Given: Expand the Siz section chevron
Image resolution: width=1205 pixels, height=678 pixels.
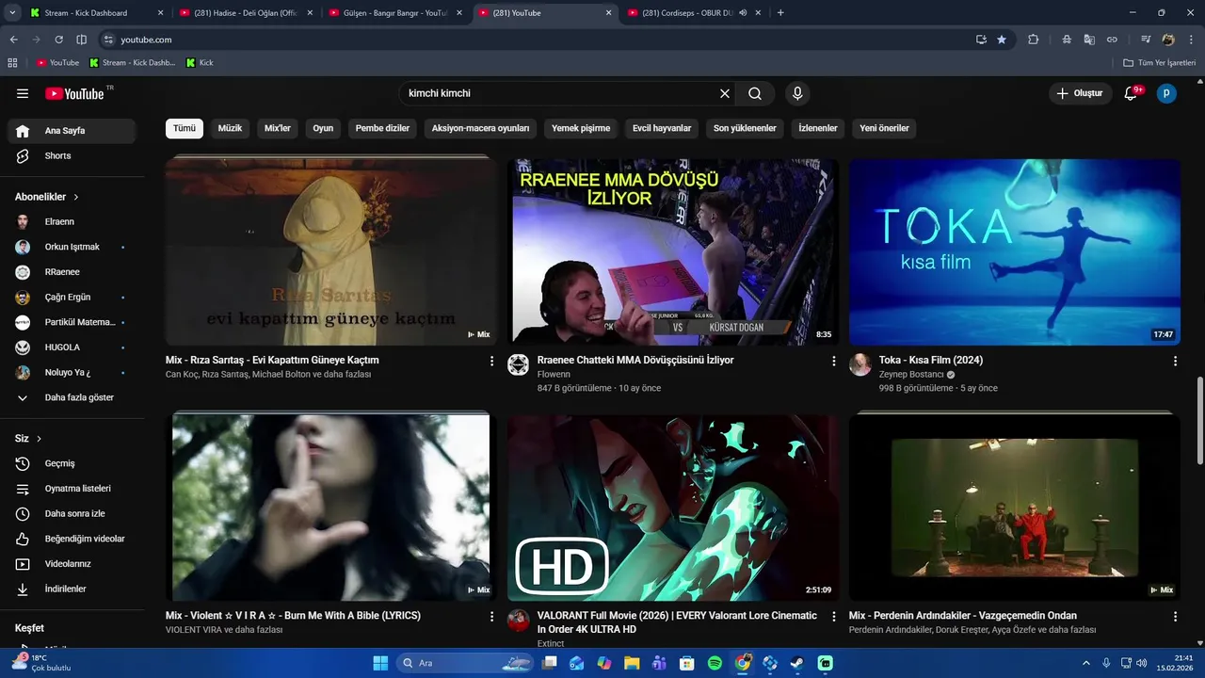Looking at the screenshot, I should tap(40, 439).
